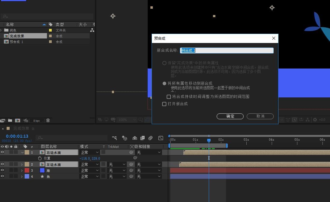Click the current time 0:00:01:13 display
The width and height of the screenshot is (330, 202).
17,136
